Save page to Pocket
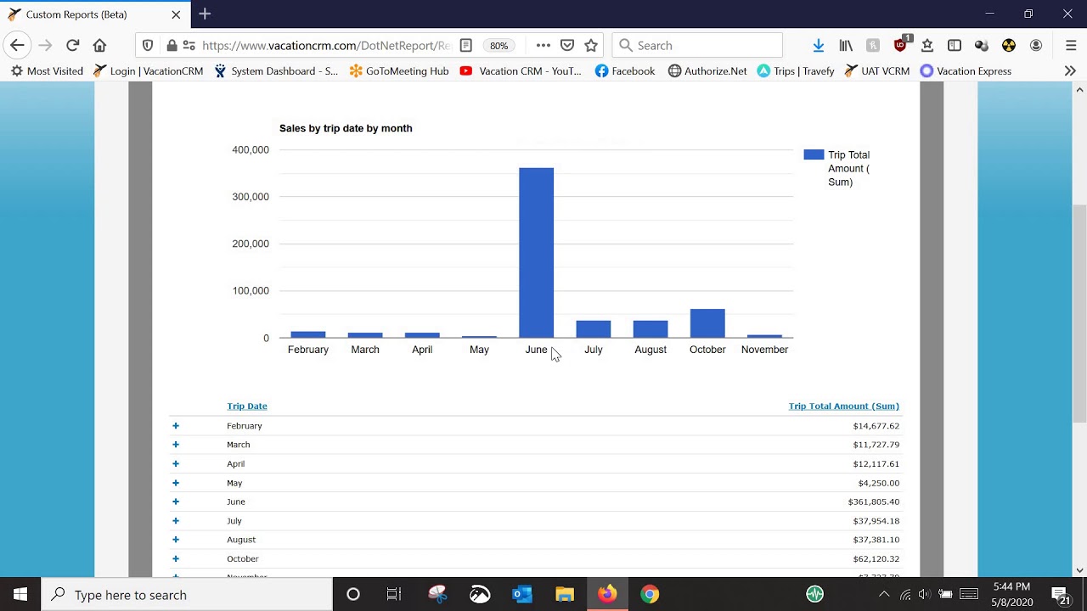 pos(567,46)
